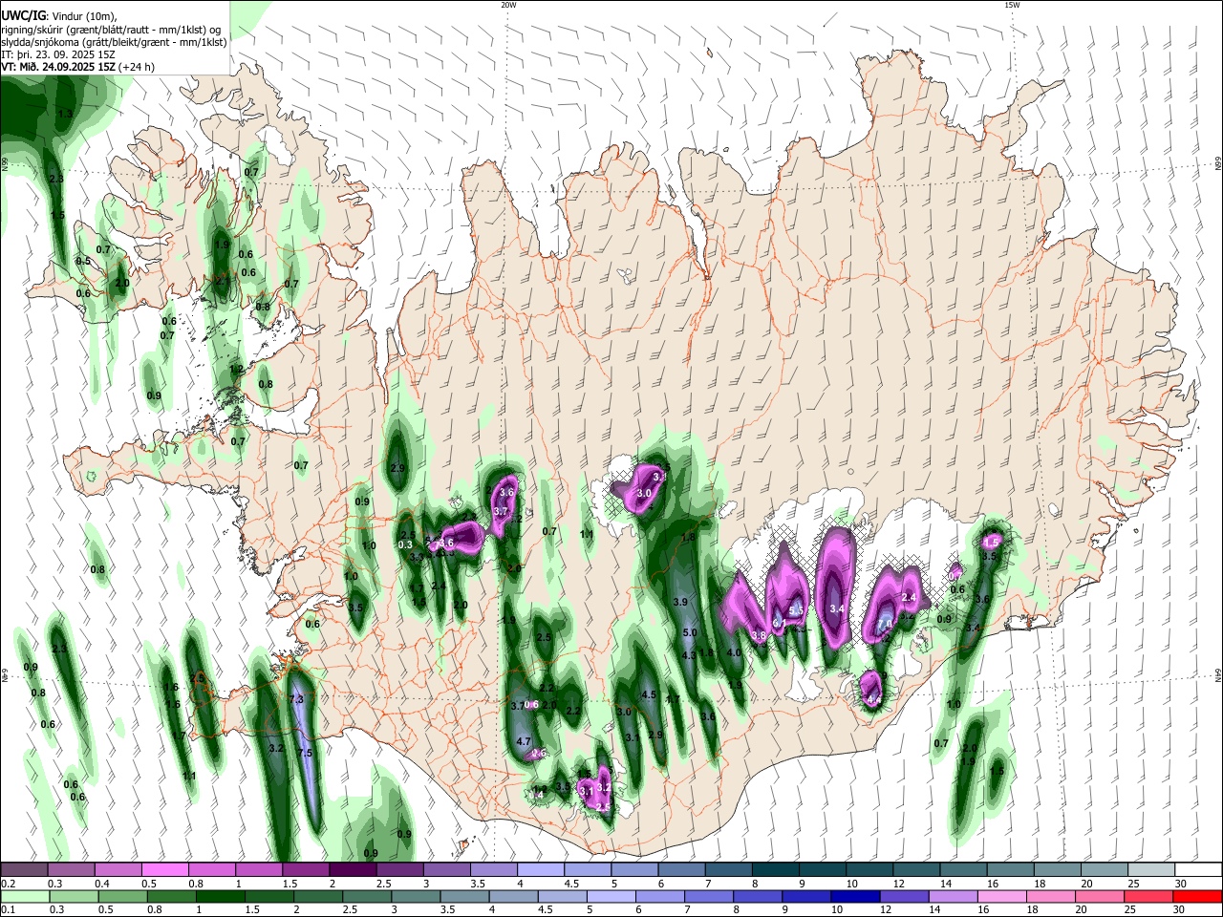Click the '3.9' precipitation value on the map
Image resolution: width=1223 pixels, height=917 pixels.
pos(681,603)
